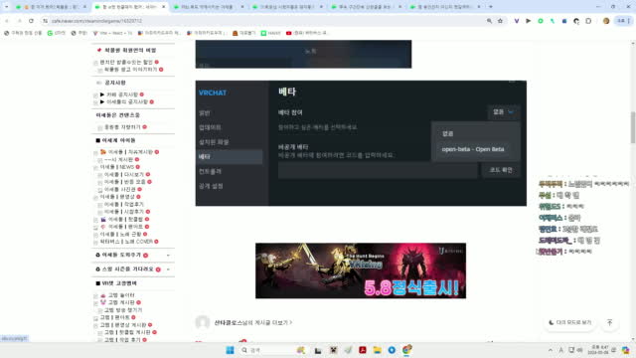The height and width of the screenshot is (358, 636).
Task: Collapse the 이세돌 도와주기 menu group
Action: tap(168, 255)
